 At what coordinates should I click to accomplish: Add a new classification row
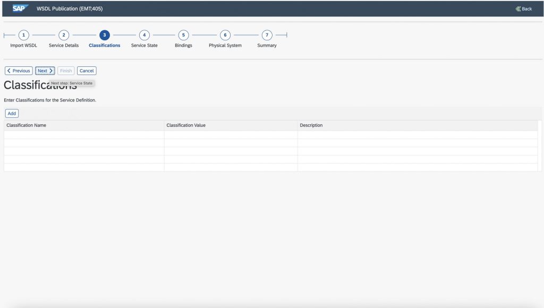[12, 114]
